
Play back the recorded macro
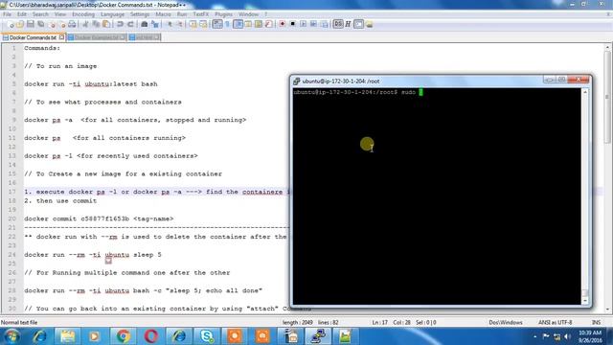click(303, 24)
